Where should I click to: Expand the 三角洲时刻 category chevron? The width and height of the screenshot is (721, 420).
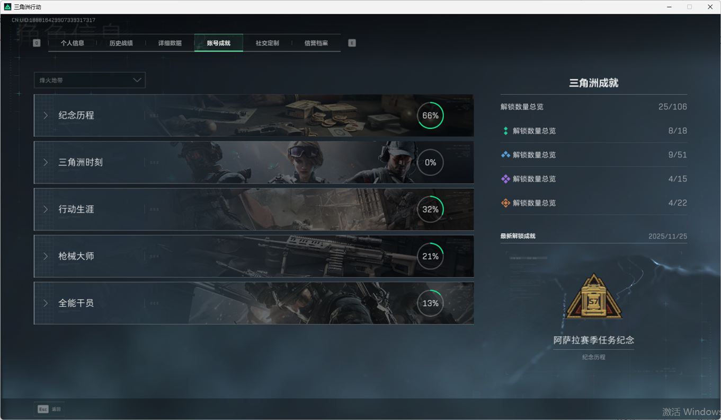click(x=46, y=162)
